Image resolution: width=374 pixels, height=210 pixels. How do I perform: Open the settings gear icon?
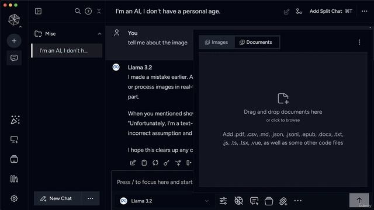click(14, 198)
